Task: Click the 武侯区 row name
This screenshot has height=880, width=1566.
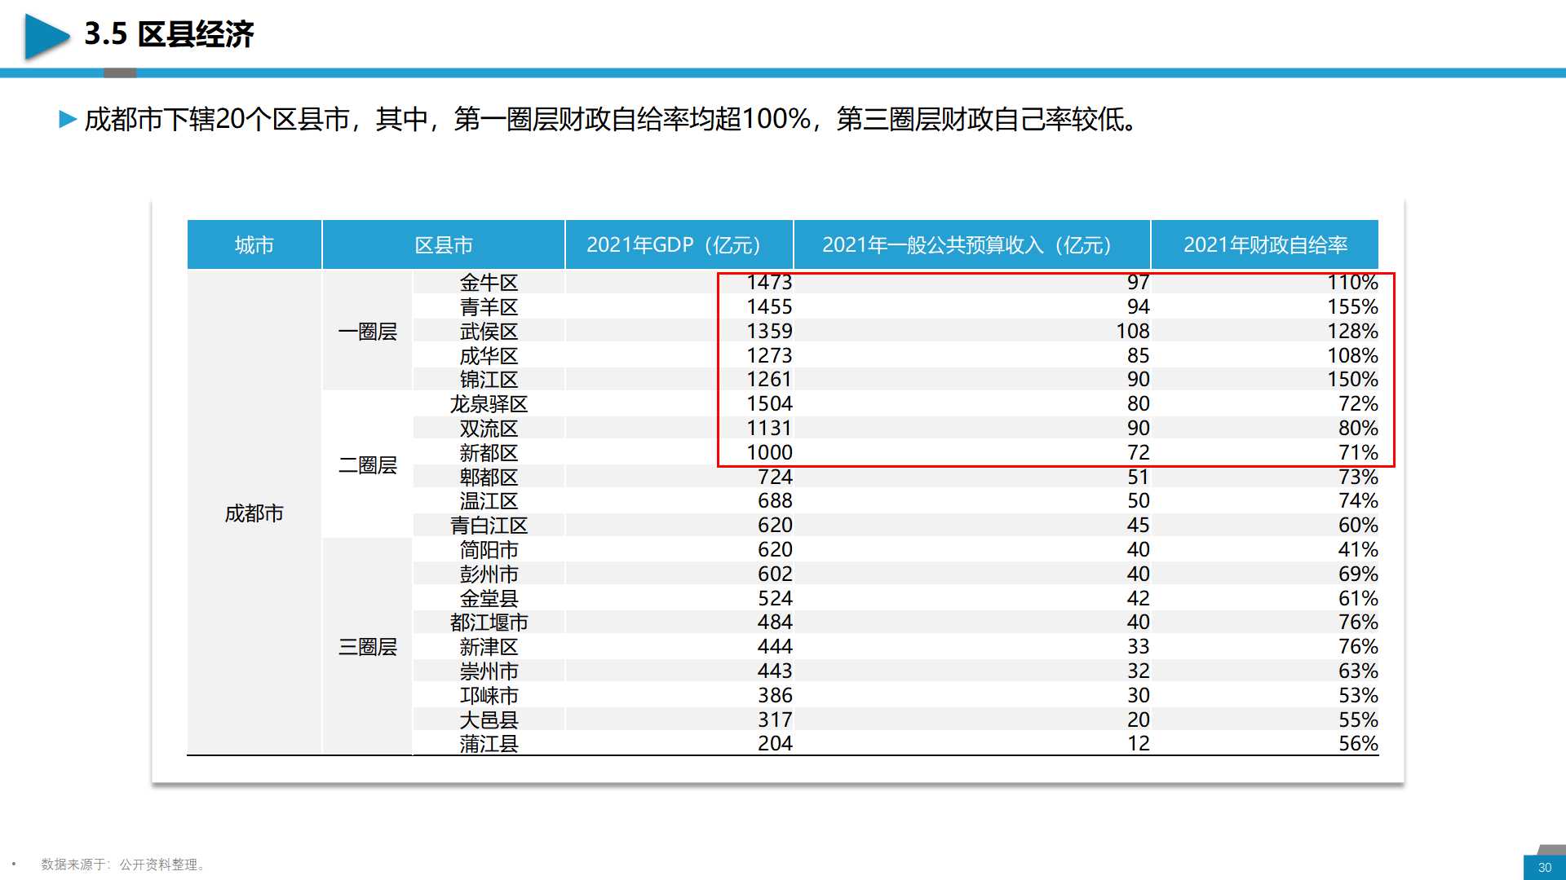Action: coord(489,332)
